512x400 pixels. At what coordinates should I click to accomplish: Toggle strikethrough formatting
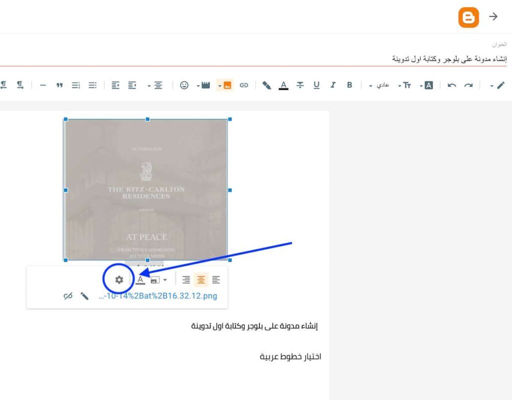pyautogui.click(x=300, y=85)
